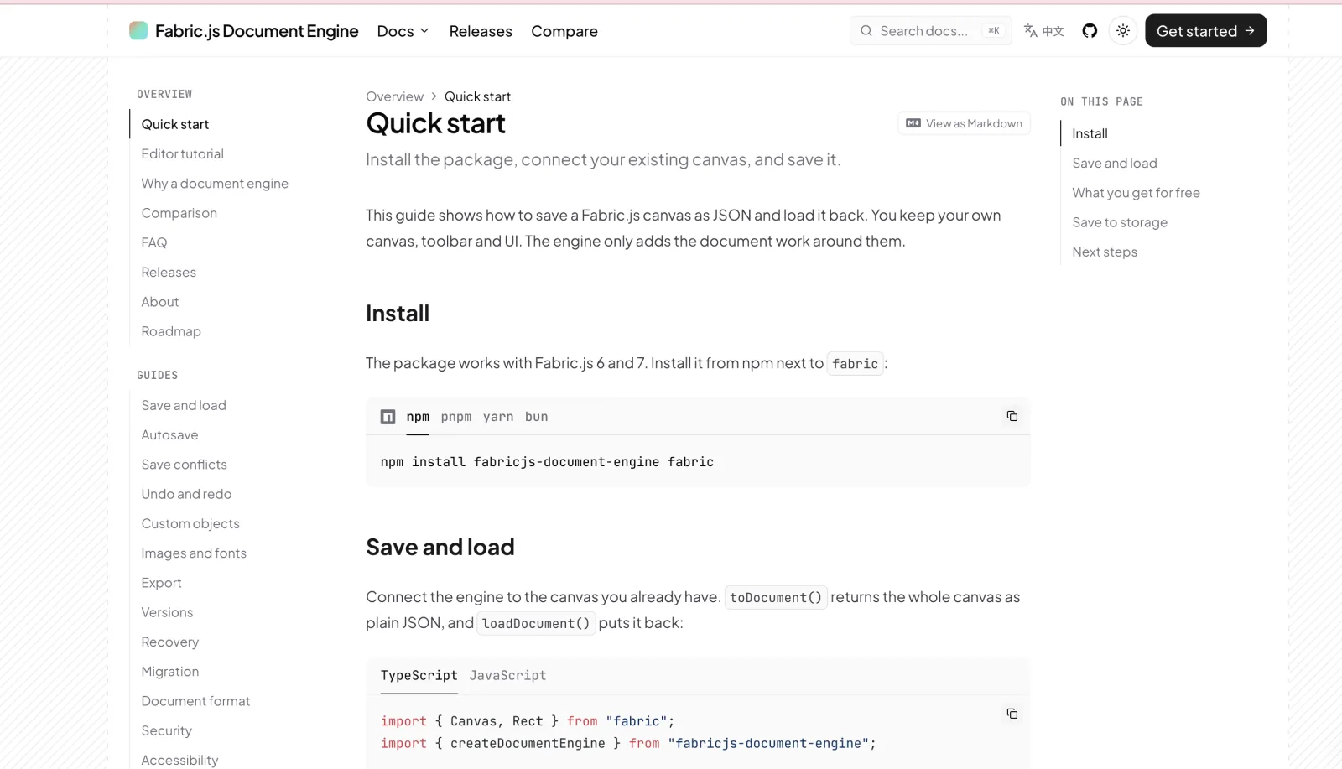Open the Migration guide
This screenshot has width=1342, height=769.
click(x=170, y=671)
